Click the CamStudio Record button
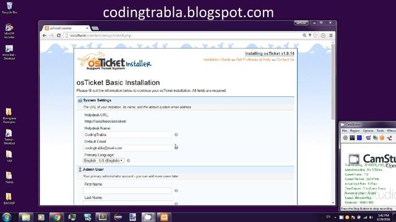 click(345, 138)
